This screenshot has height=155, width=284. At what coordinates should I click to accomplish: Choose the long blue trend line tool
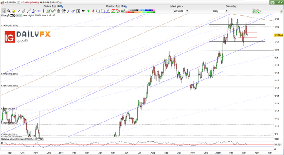click(x=29, y=11)
